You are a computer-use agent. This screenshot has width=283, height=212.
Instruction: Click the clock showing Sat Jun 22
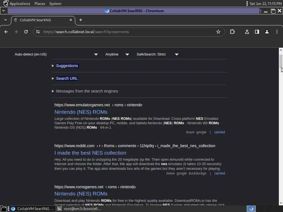click(266, 4)
